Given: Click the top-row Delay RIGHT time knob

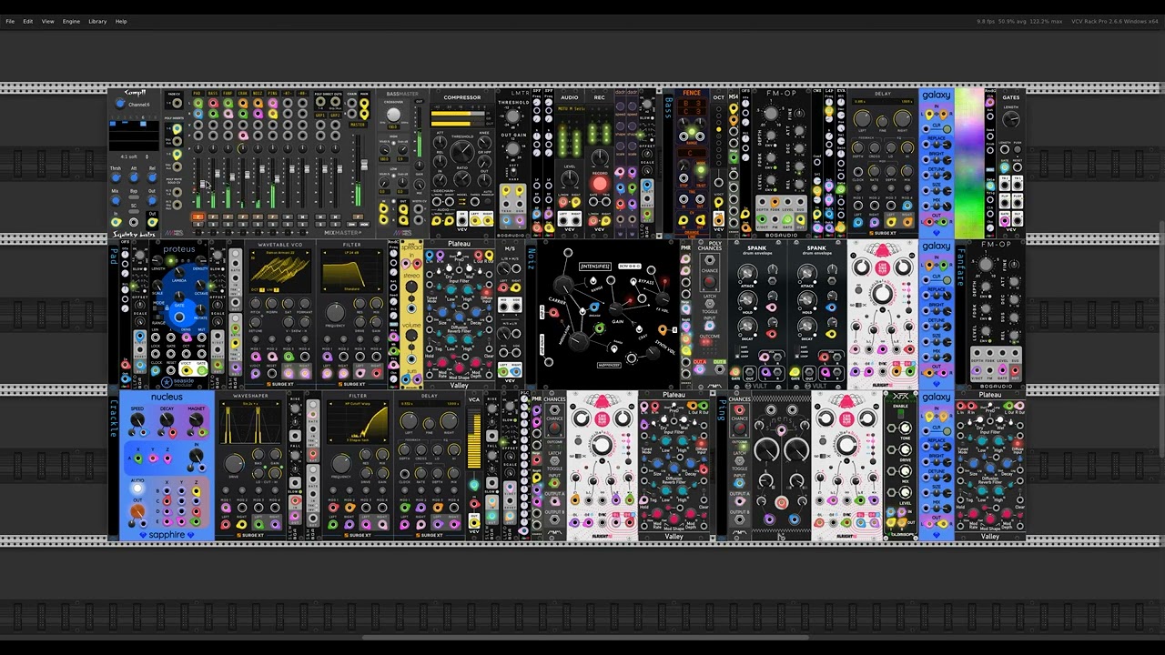Looking at the screenshot, I should point(903,118).
